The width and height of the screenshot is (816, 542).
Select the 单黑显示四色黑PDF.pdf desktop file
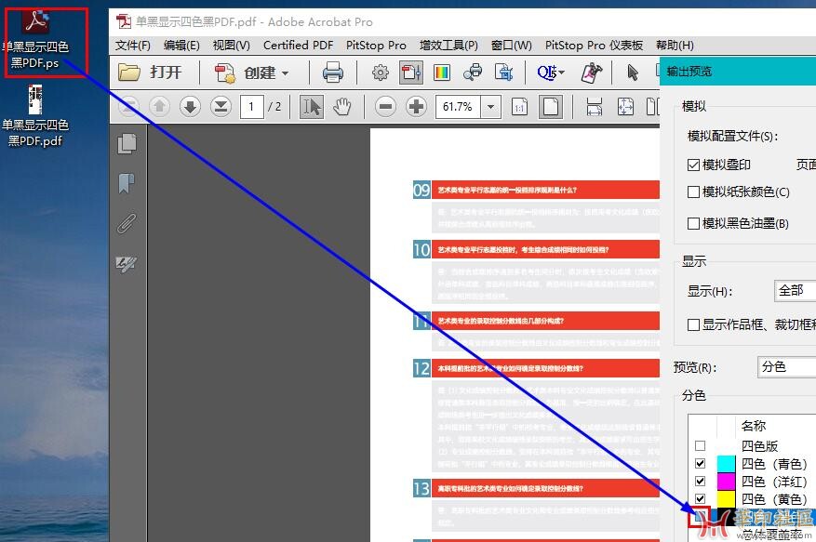[35, 116]
